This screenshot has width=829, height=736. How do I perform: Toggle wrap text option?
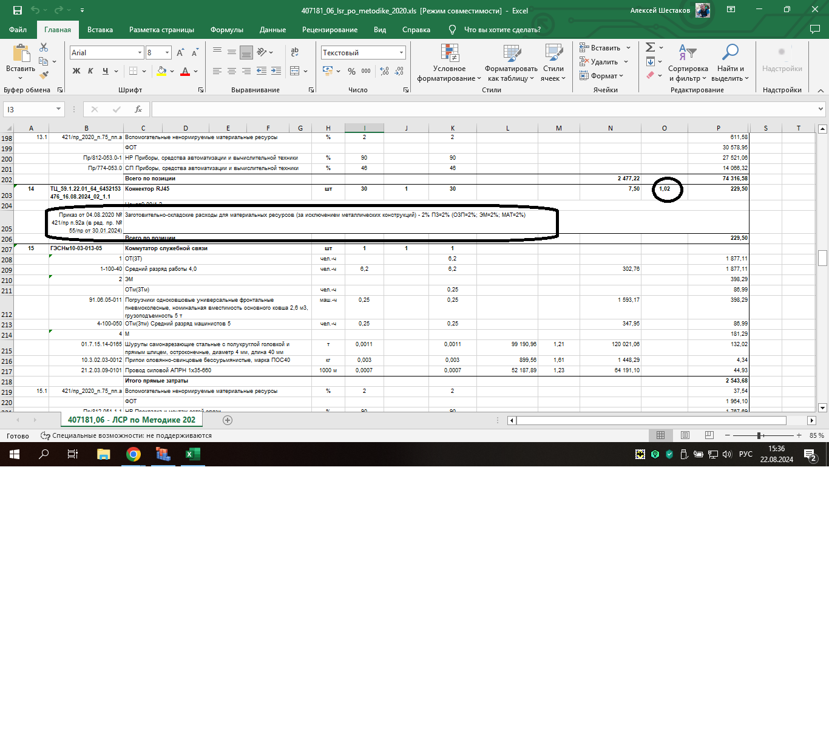pos(295,53)
